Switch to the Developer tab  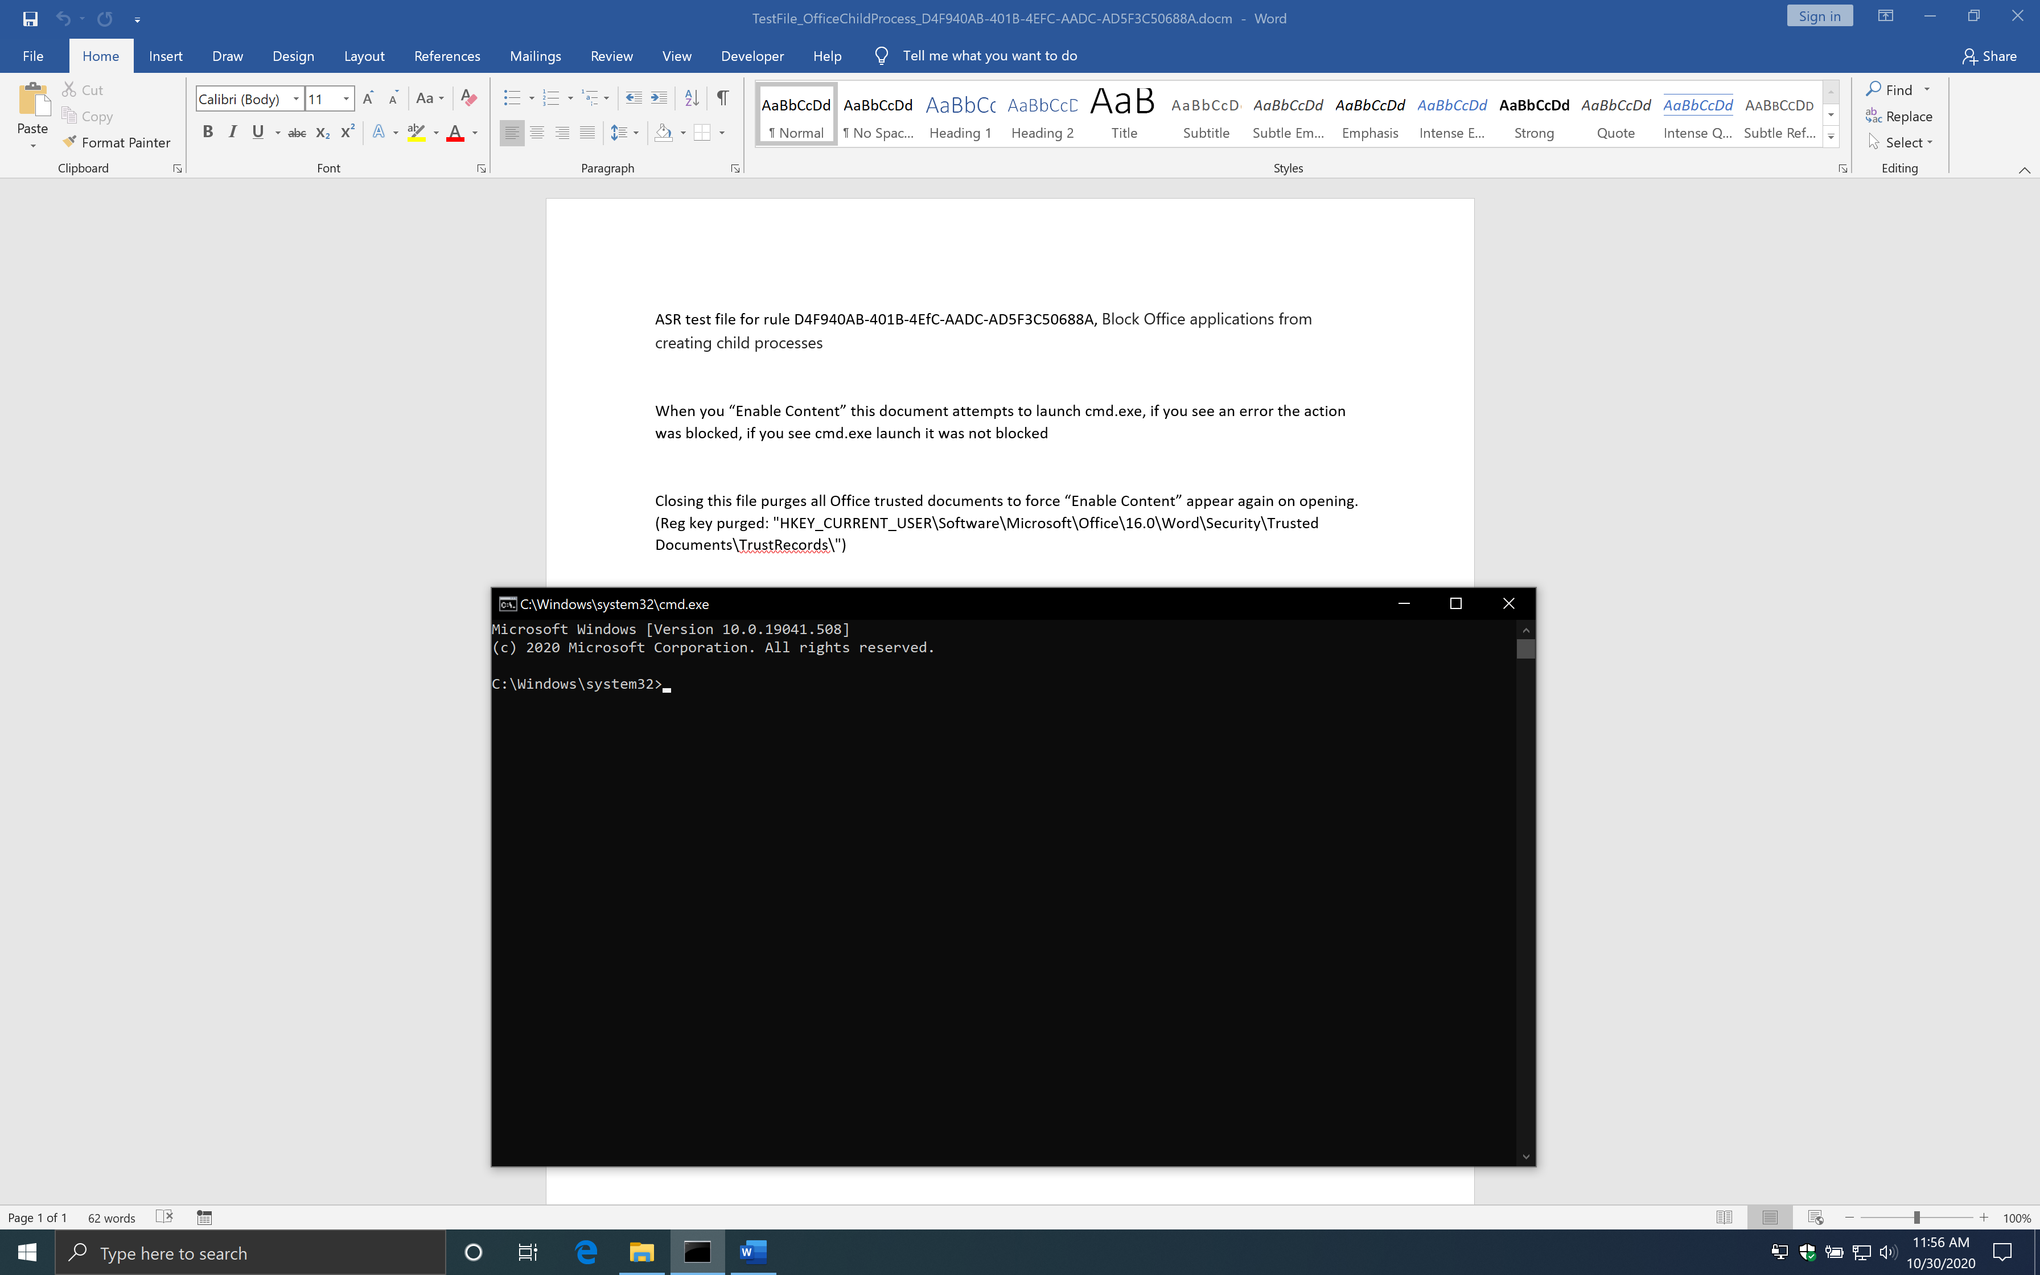pos(752,56)
